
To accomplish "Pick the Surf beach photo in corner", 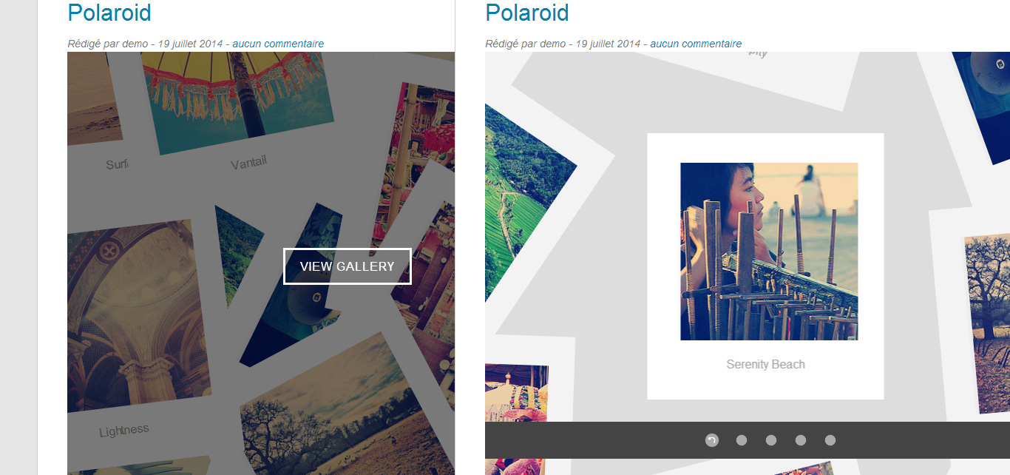I will click(x=92, y=96).
